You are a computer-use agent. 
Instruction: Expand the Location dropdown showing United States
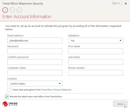coord(35,83)
